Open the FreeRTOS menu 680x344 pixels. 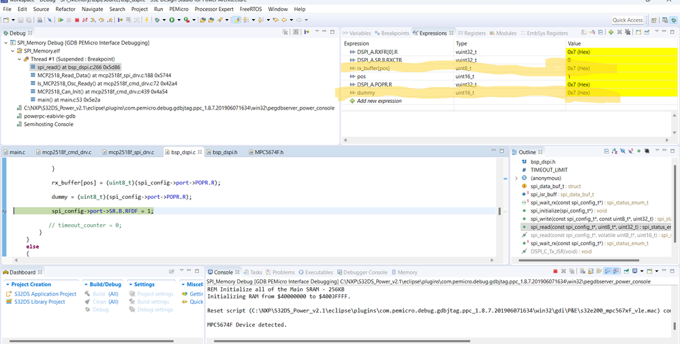251,9
